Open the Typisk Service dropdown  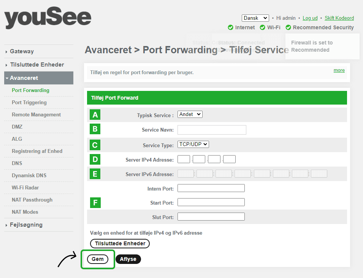click(x=190, y=114)
